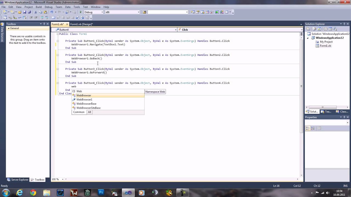Click the Toggle bookmark icon
351x197 pixels.
53,18
